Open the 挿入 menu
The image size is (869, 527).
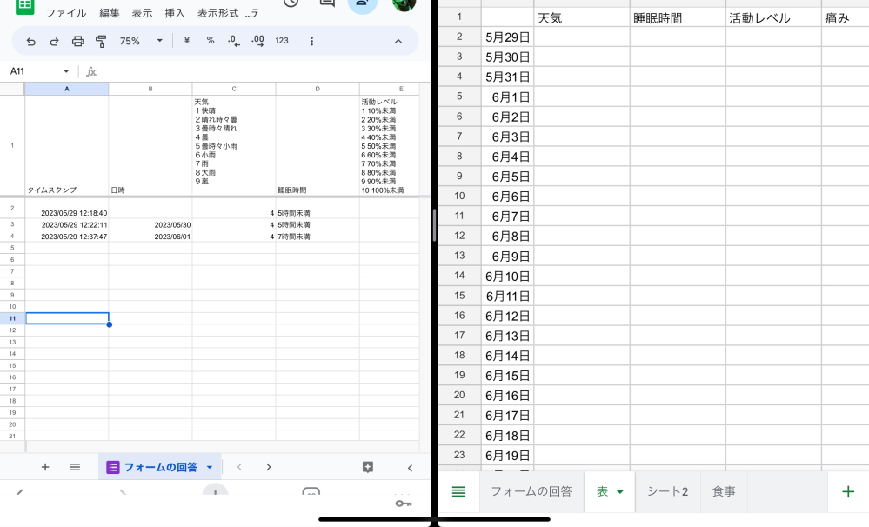coord(175,13)
